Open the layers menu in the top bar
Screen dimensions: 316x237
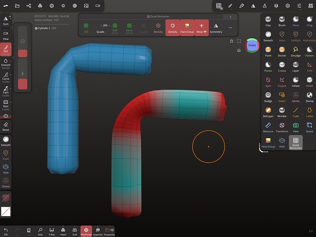tap(276, 6)
